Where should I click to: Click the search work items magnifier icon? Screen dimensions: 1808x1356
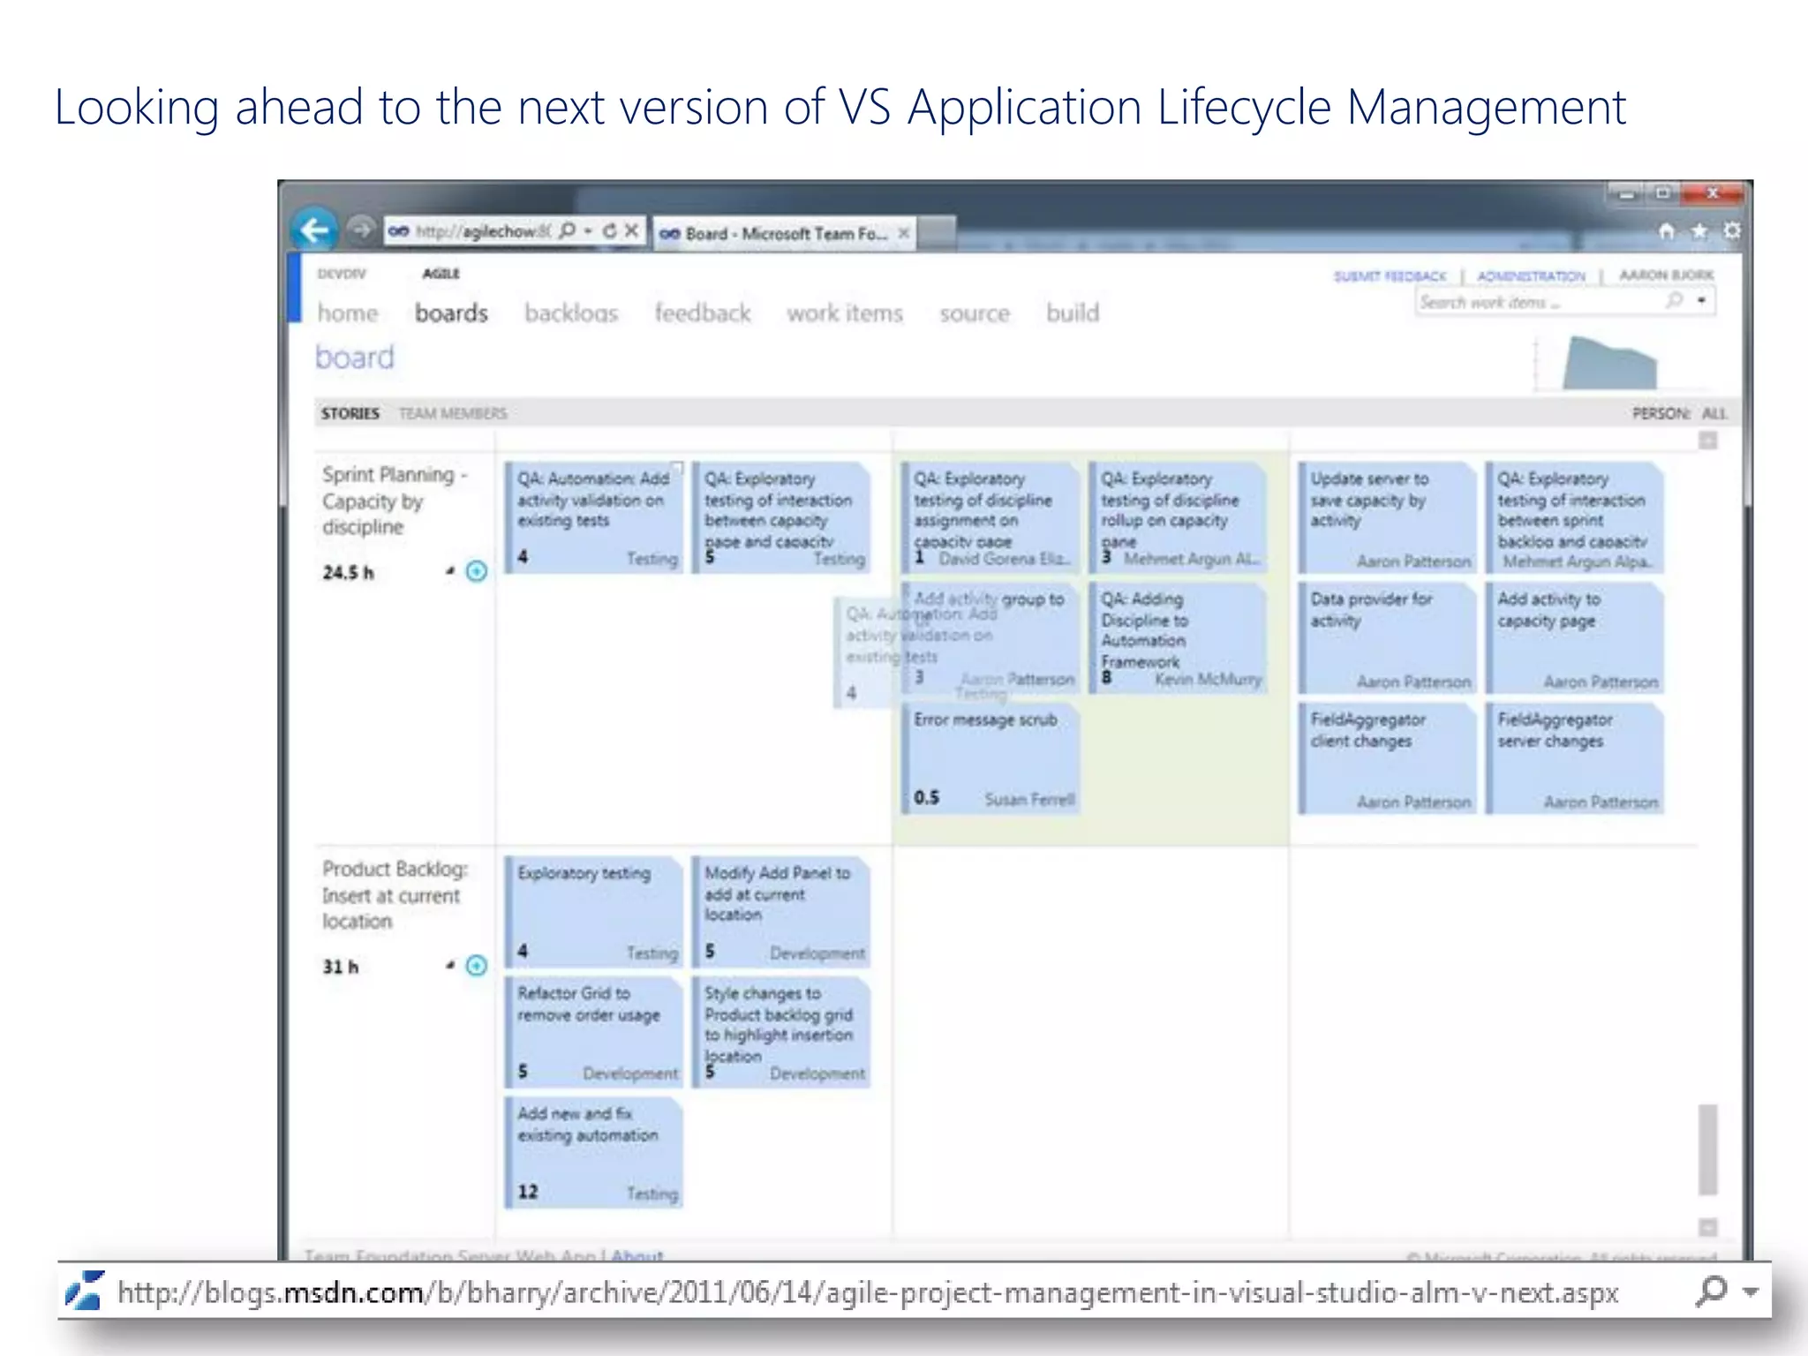(x=1674, y=301)
